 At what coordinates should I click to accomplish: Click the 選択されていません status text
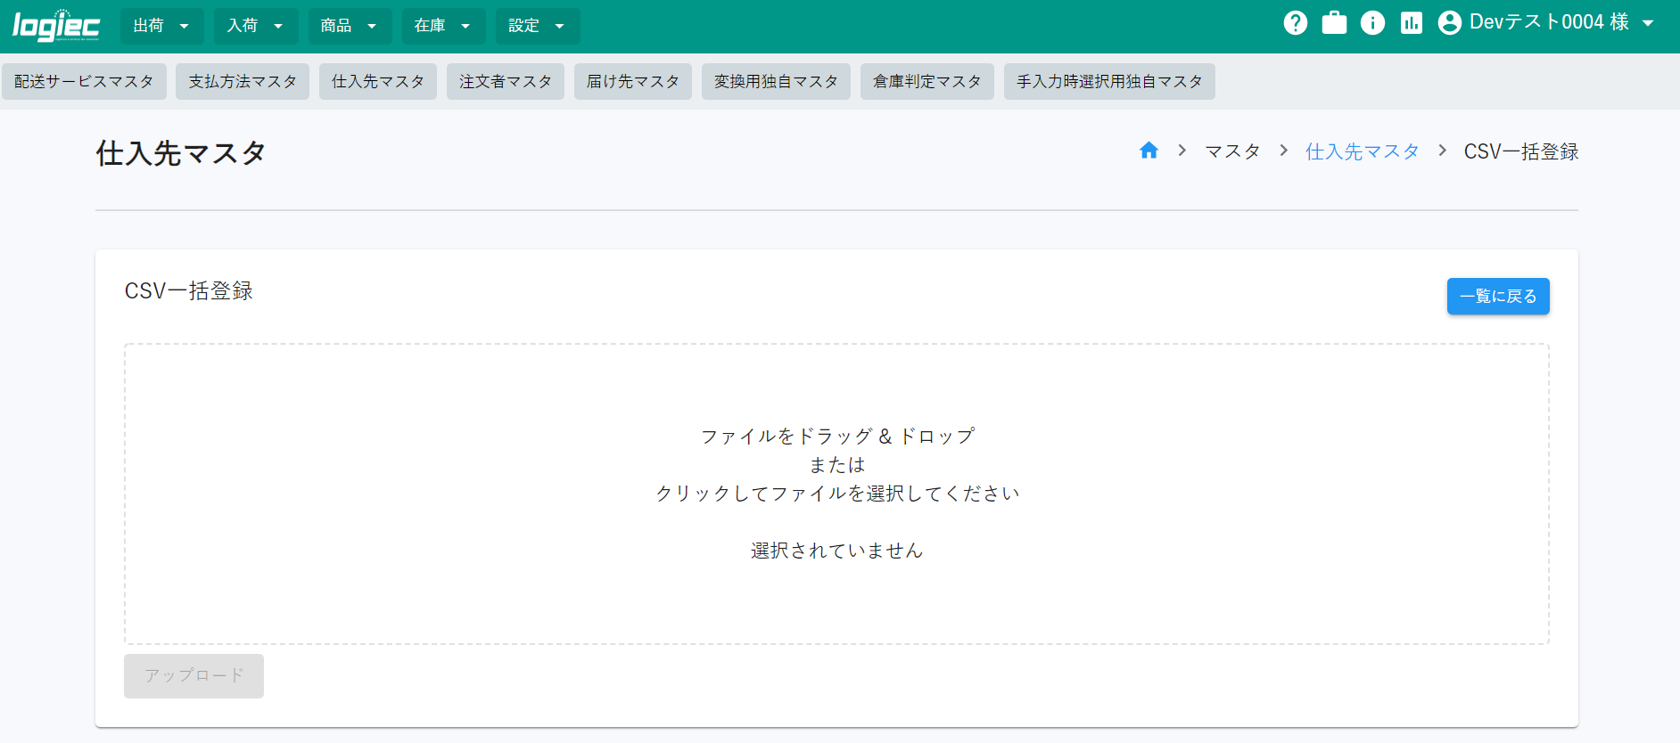pos(836,551)
